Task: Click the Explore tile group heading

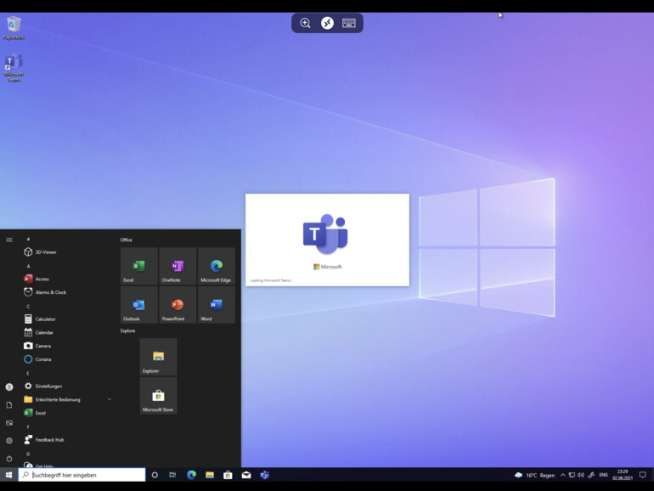Action: tap(127, 330)
